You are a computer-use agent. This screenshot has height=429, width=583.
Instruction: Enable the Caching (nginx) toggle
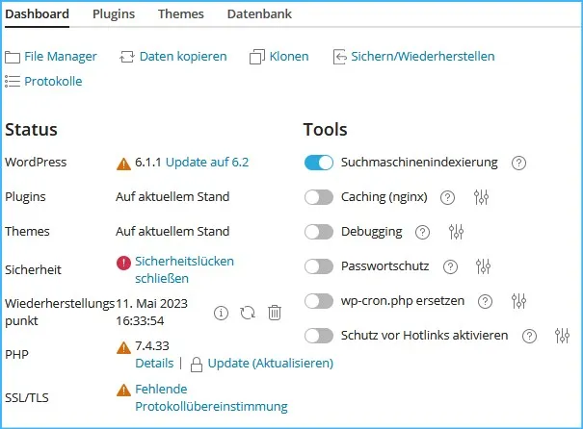[x=319, y=197]
